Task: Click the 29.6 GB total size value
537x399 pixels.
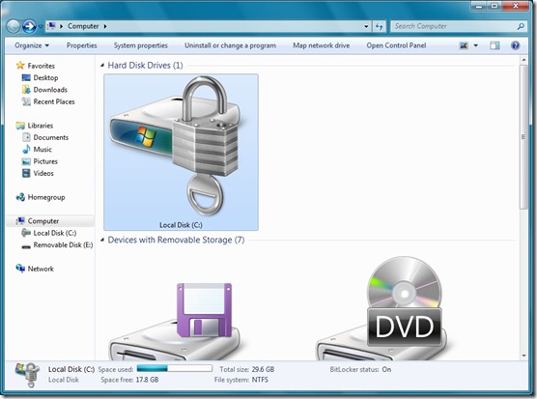Action: click(x=263, y=370)
